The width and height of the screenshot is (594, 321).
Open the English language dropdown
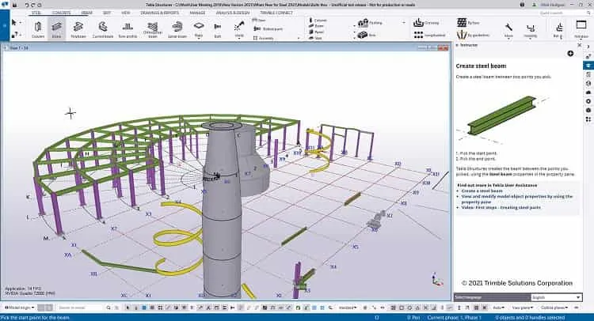556,297
